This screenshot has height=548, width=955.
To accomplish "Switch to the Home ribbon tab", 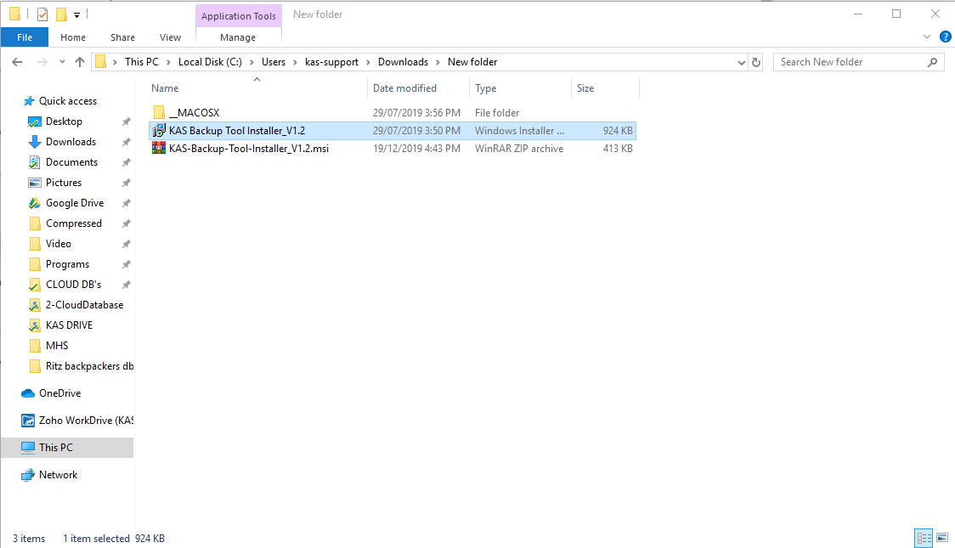I will (x=73, y=37).
